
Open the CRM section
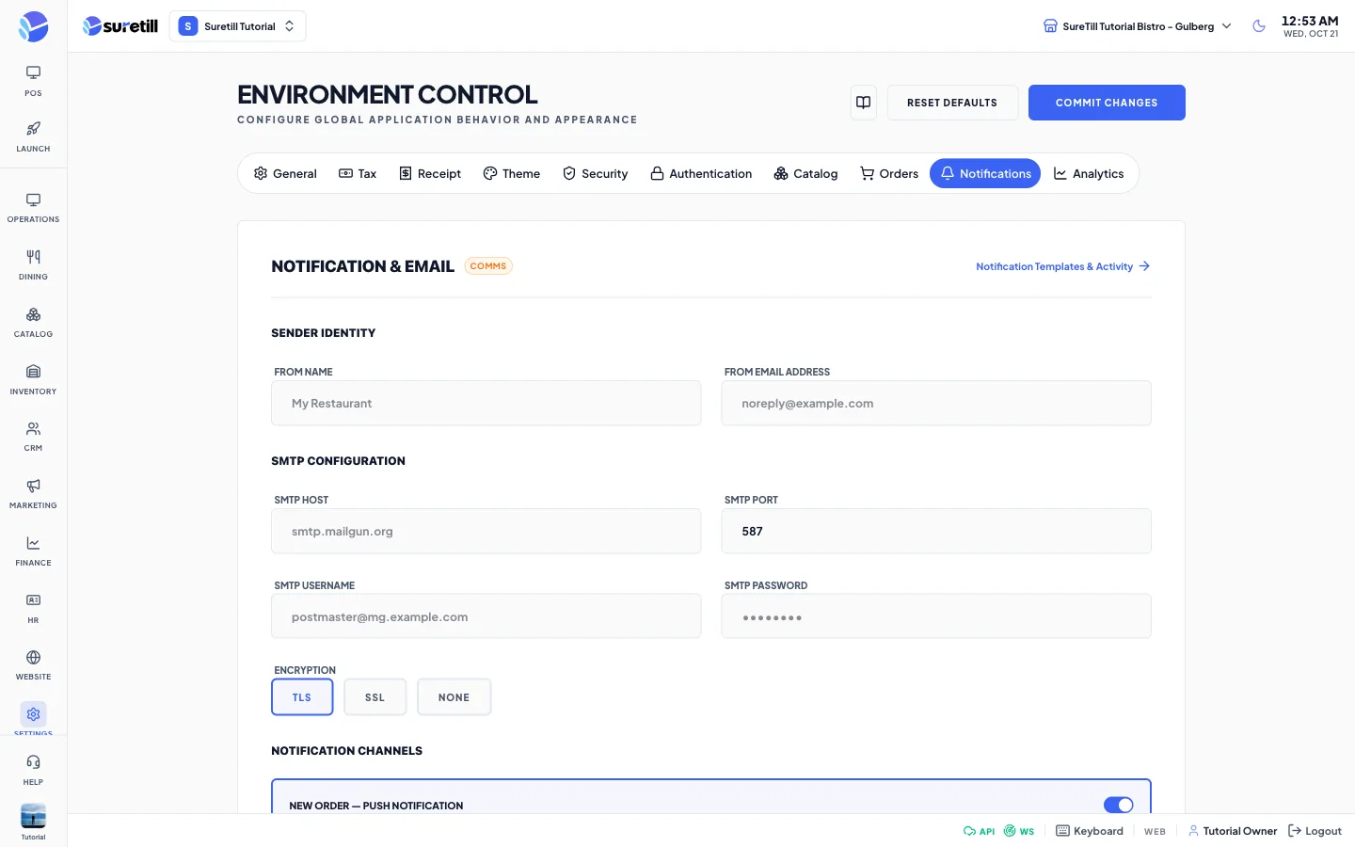33,437
